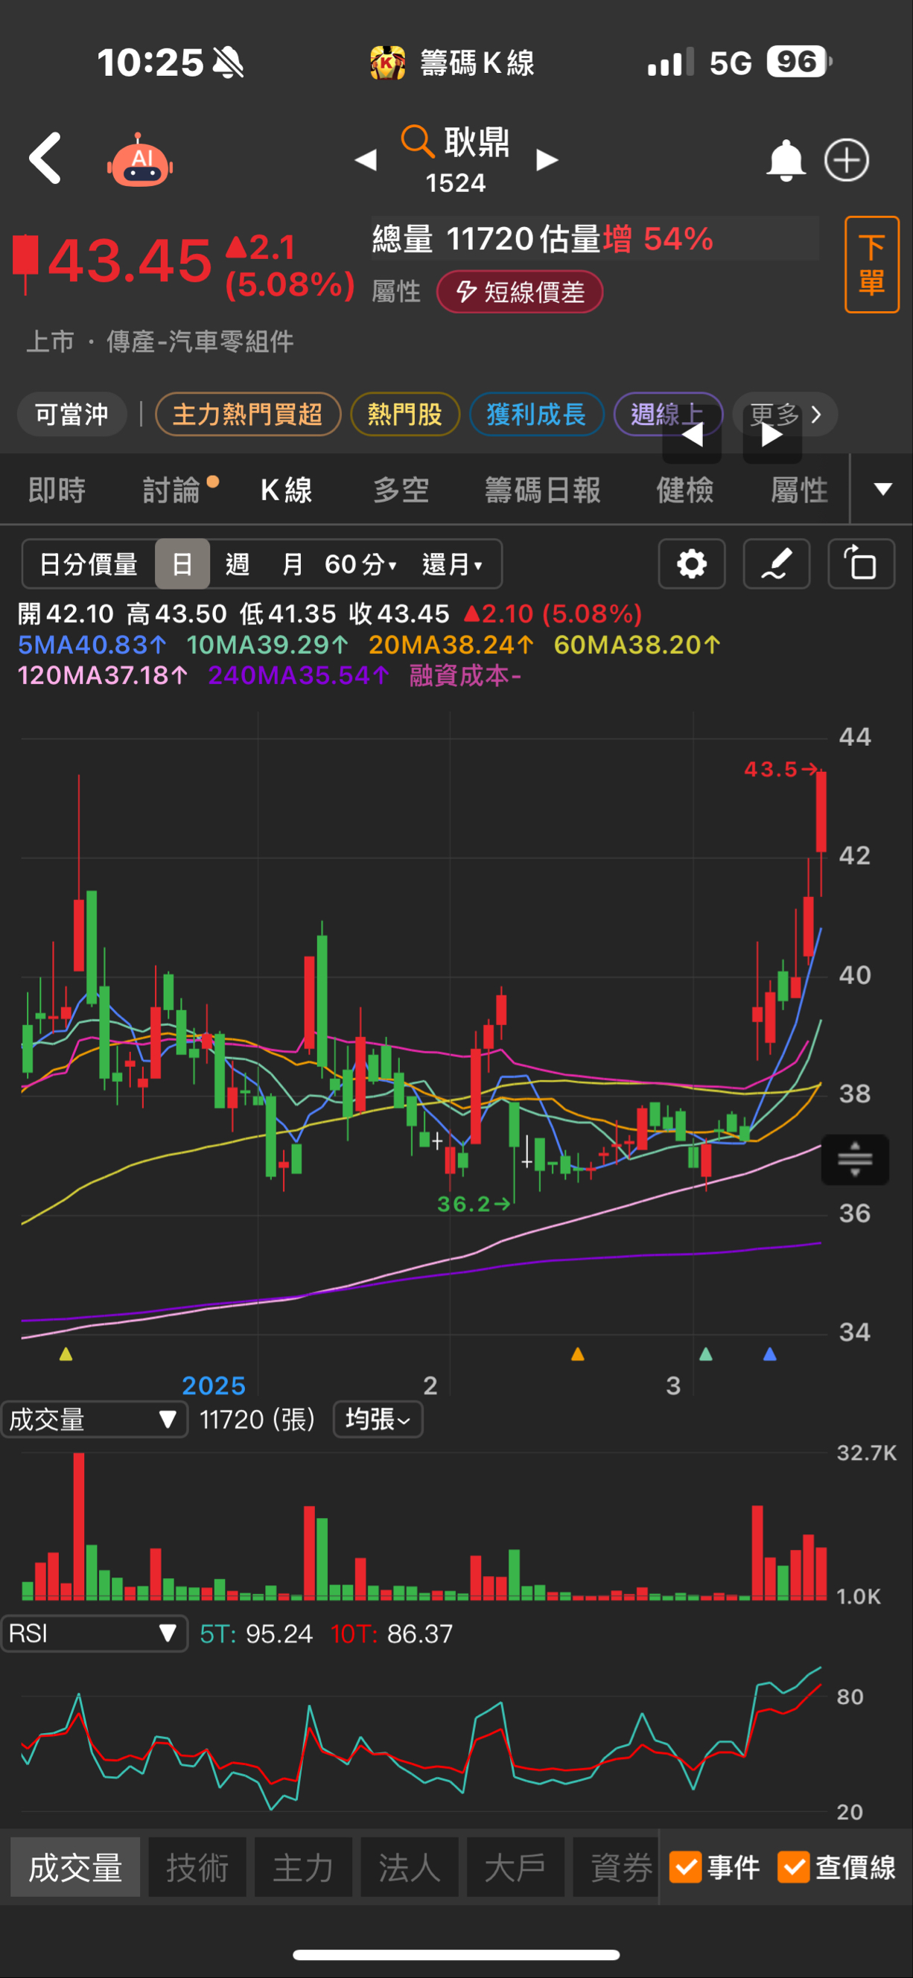
Task: Switch to the 多空 tab
Action: 401,490
